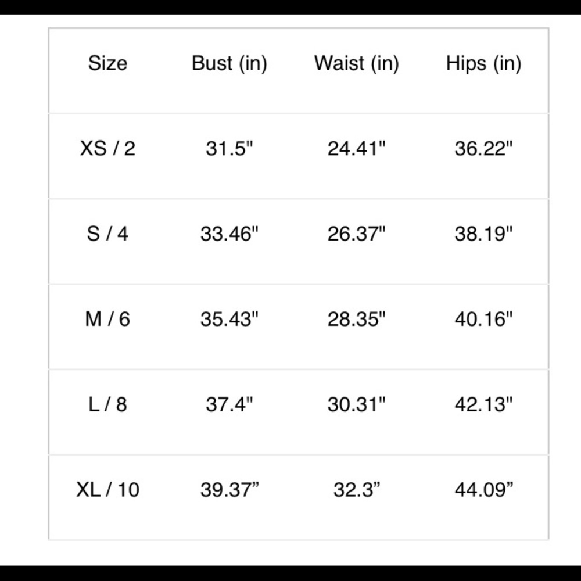
Task: Click the 28.35" waist value
Action: [357, 319]
